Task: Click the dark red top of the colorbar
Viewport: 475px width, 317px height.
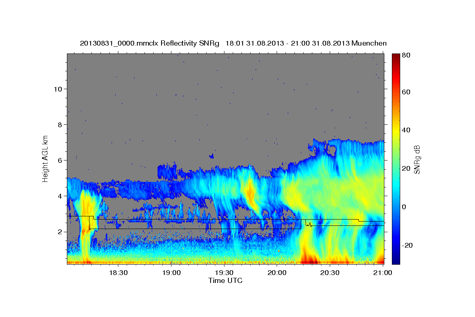Action: (395, 57)
